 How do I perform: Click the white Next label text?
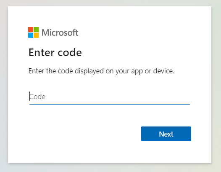[166, 134]
